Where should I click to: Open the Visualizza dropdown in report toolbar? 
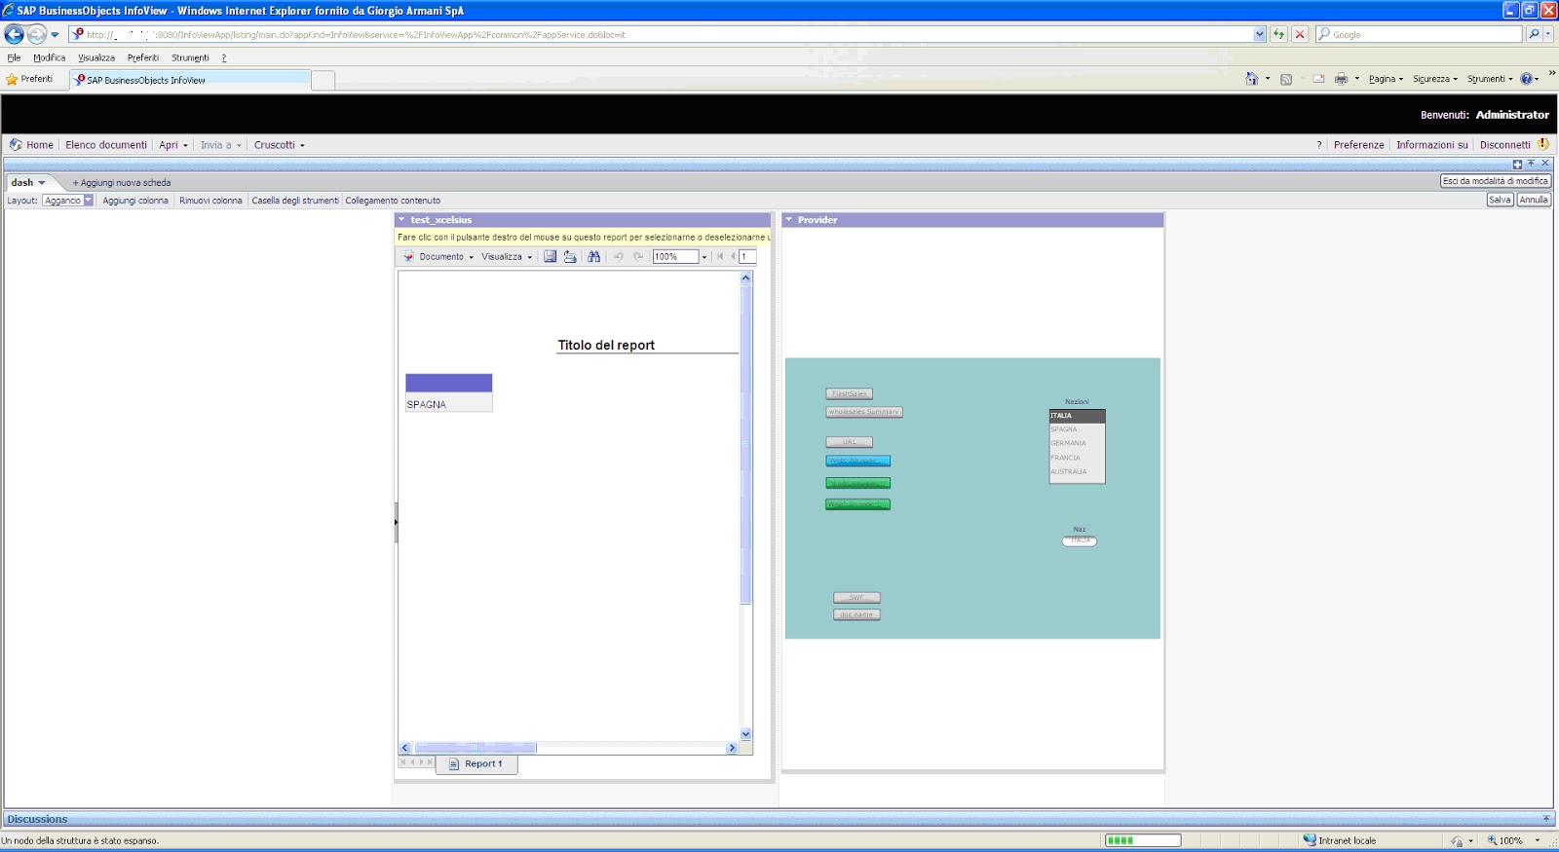tap(507, 257)
